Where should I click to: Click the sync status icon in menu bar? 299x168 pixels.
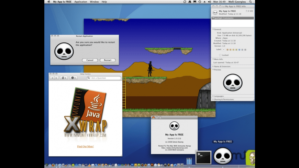coord(185,2)
